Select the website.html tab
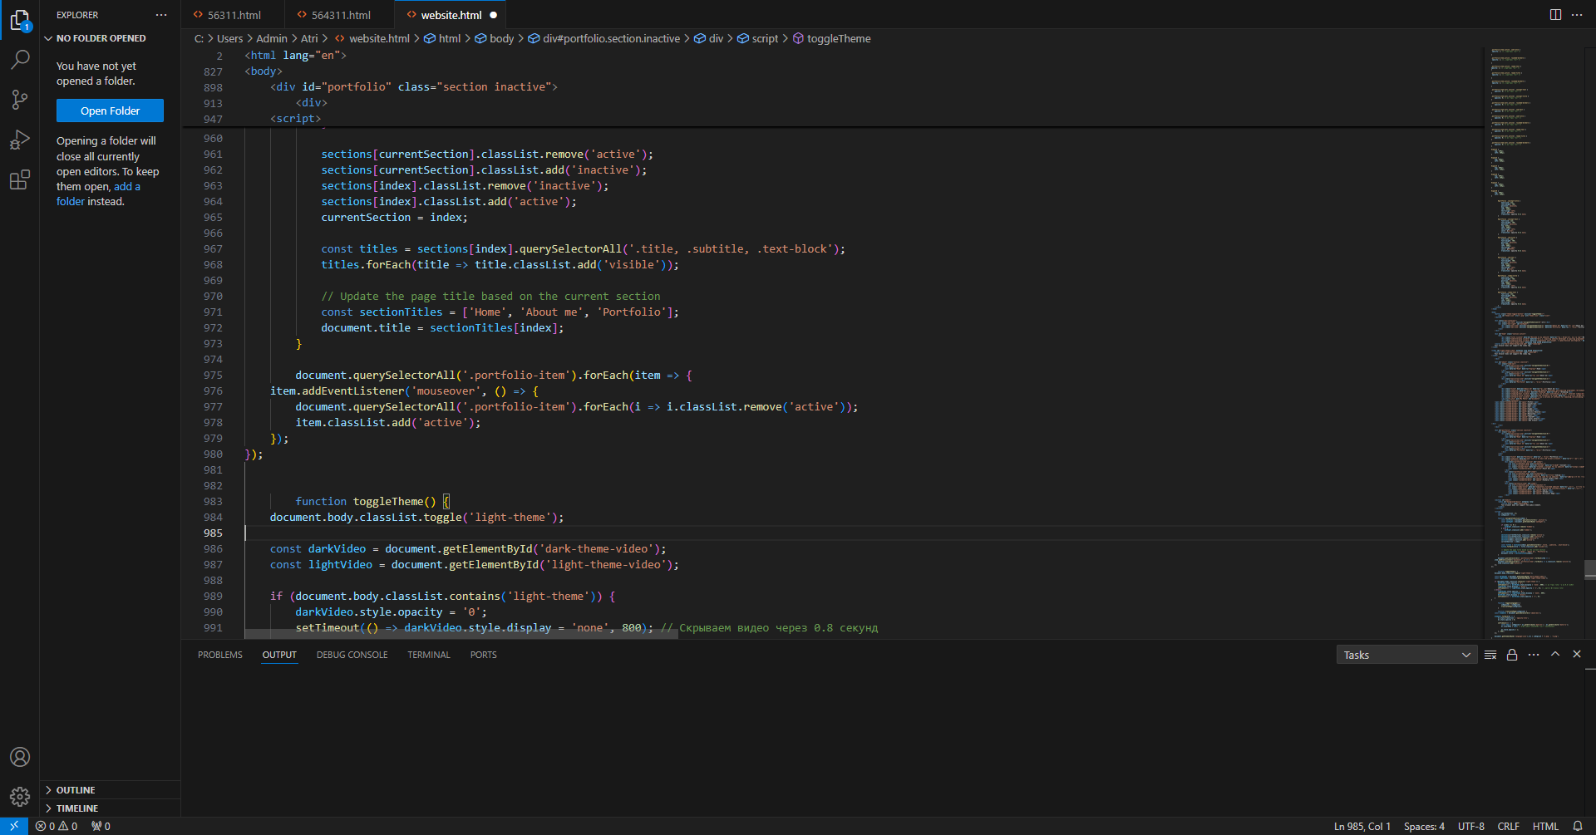The image size is (1596, 835). [451, 15]
